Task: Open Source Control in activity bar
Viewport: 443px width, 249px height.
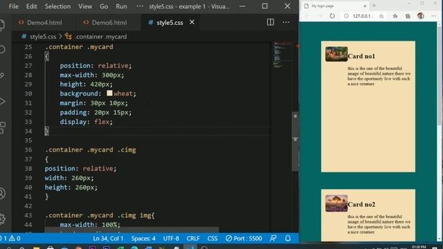Action: click(x=2, y=75)
